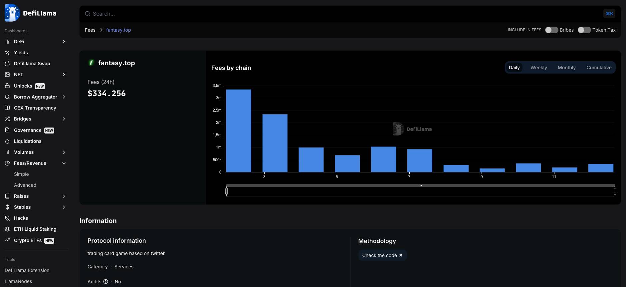Image resolution: width=626 pixels, height=287 pixels.
Task: Click the Fees/Revenue pie chart icon
Action: (7, 163)
